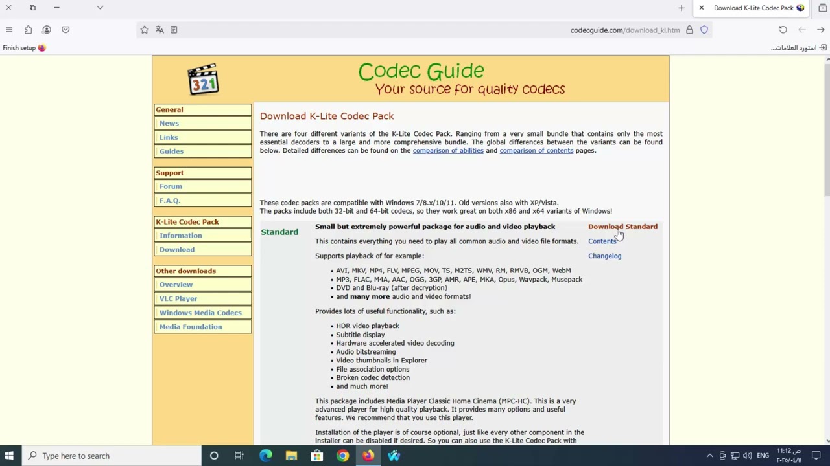Open a new tab with plus button
The image size is (830, 466).
coord(682,8)
